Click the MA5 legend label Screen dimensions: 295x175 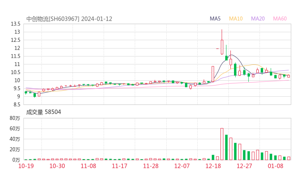point(215,19)
